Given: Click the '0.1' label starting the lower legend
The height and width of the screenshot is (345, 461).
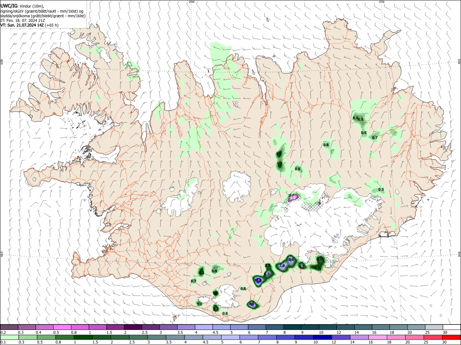Looking at the screenshot, I should (x=3, y=342).
